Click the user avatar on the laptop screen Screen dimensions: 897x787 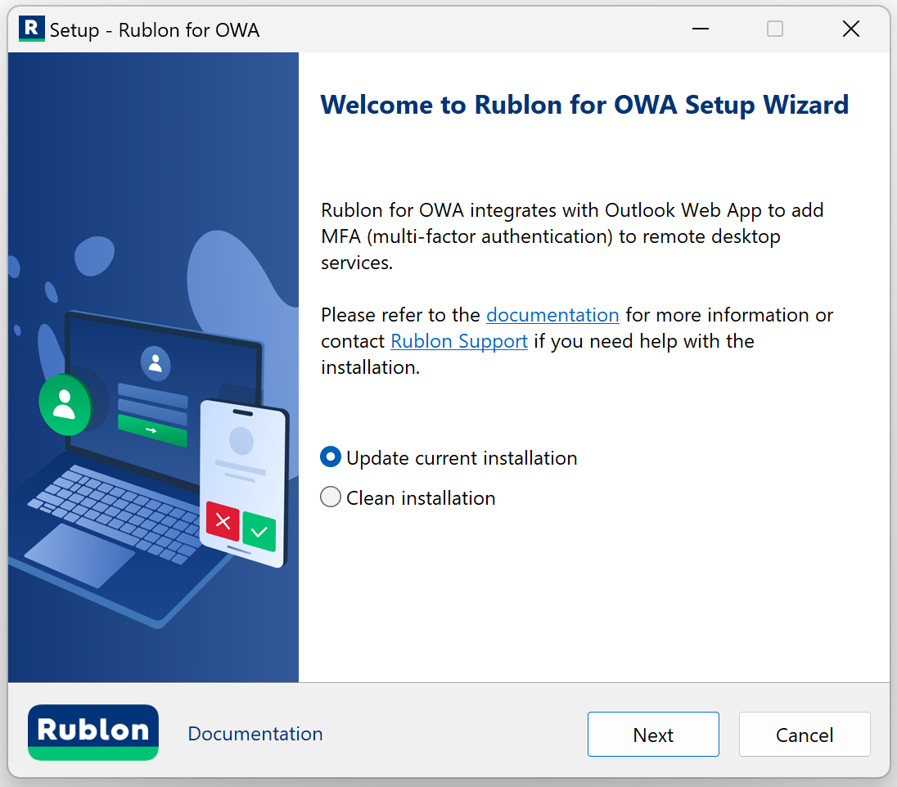tap(155, 360)
